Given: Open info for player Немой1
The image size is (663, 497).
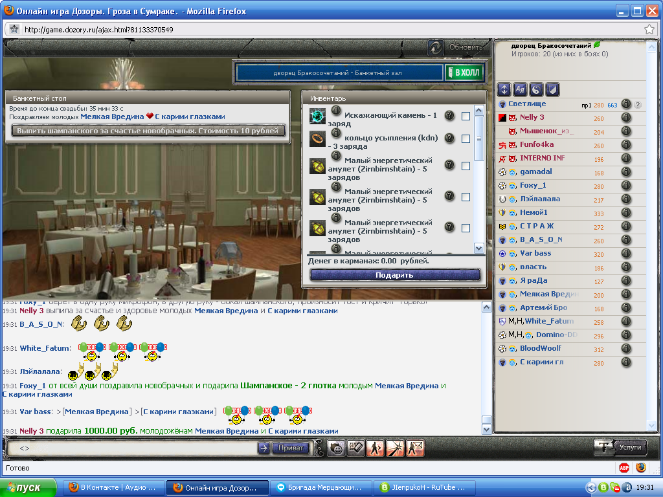Looking at the screenshot, I should (x=626, y=212).
